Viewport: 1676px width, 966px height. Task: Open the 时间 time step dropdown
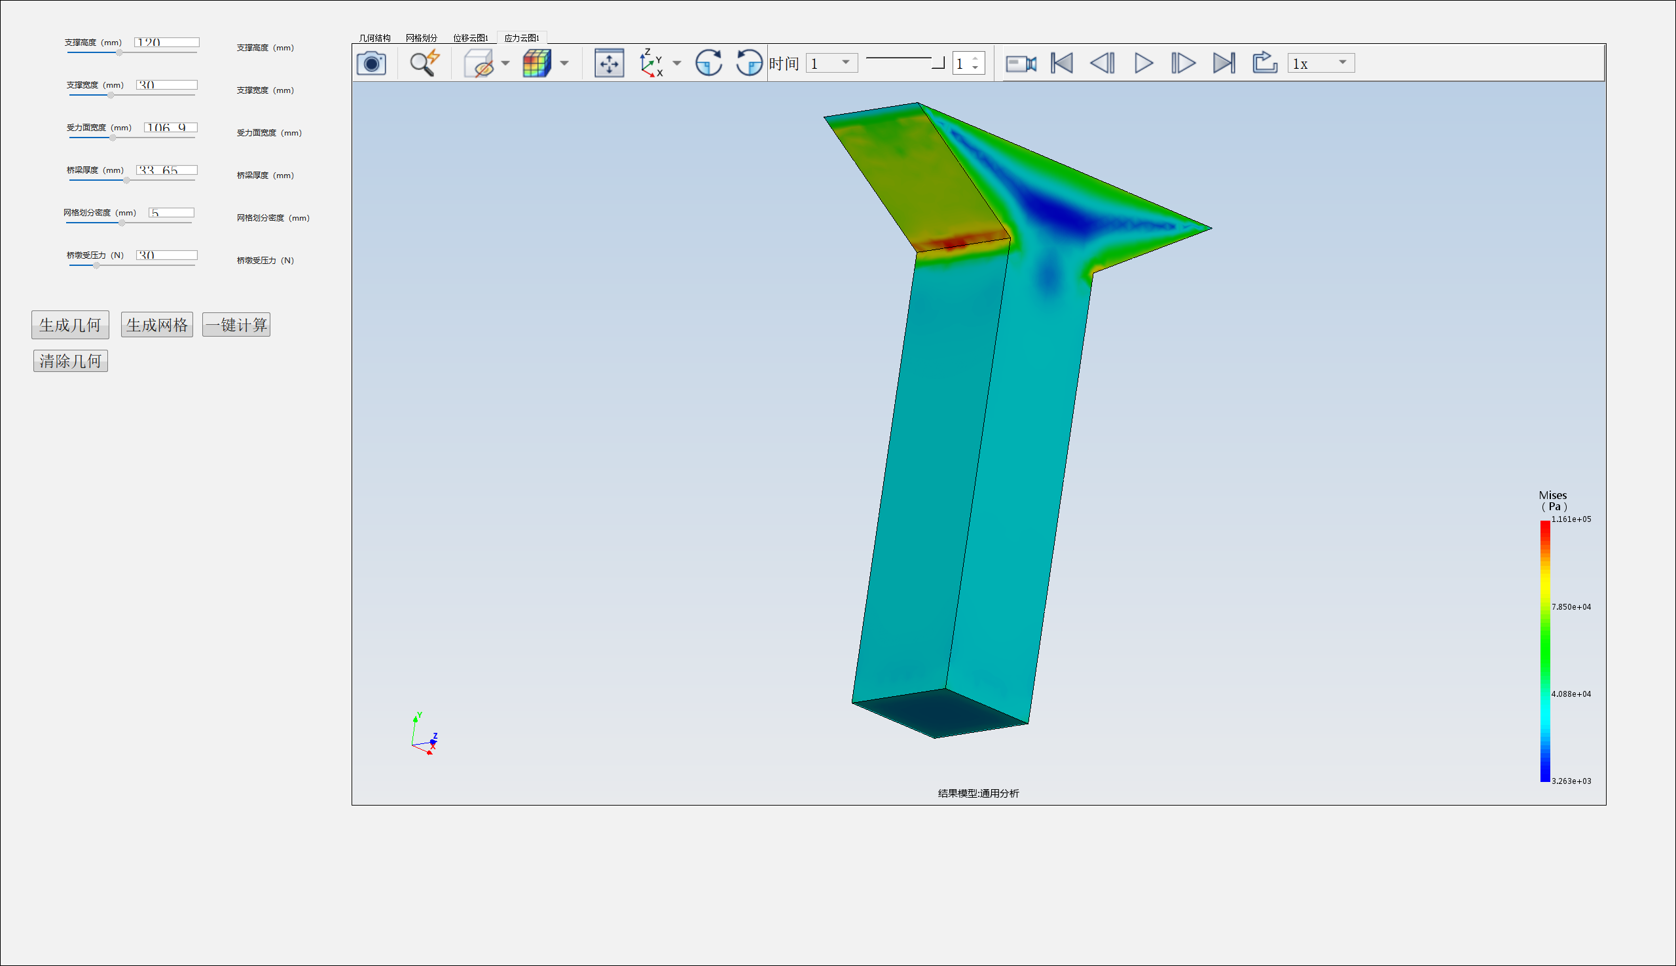[831, 63]
